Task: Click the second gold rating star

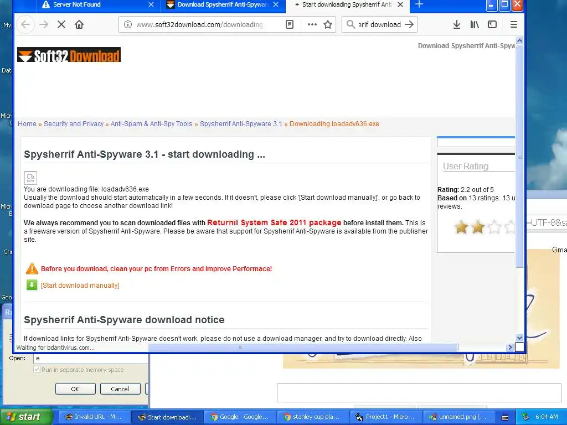Action: [x=478, y=227]
